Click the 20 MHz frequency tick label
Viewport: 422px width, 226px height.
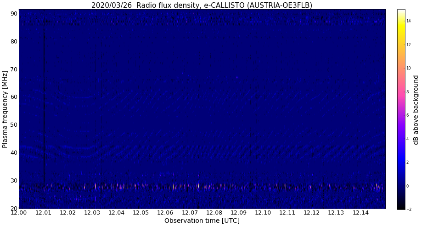(x=14, y=208)
